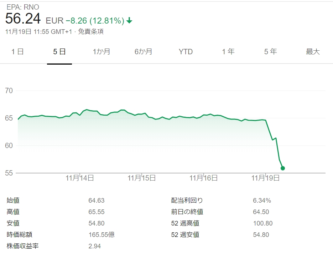
Task: Switch to the 6か月 chart tab
Action: [x=144, y=52]
